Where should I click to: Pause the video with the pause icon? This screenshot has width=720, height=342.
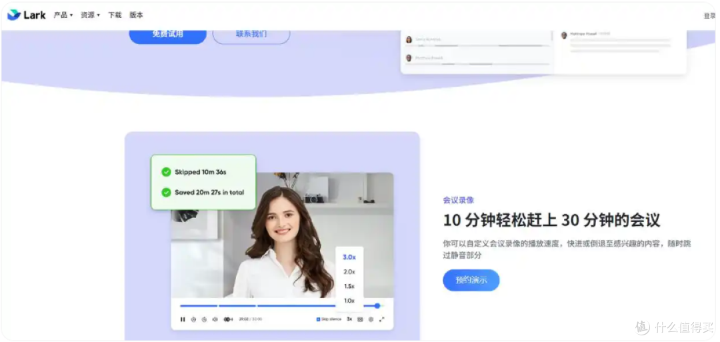click(183, 319)
